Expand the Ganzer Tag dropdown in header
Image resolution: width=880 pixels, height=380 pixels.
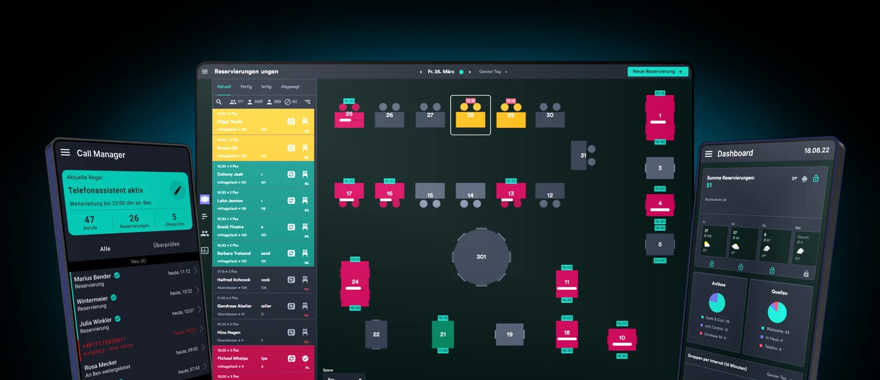(x=493, y=72)
